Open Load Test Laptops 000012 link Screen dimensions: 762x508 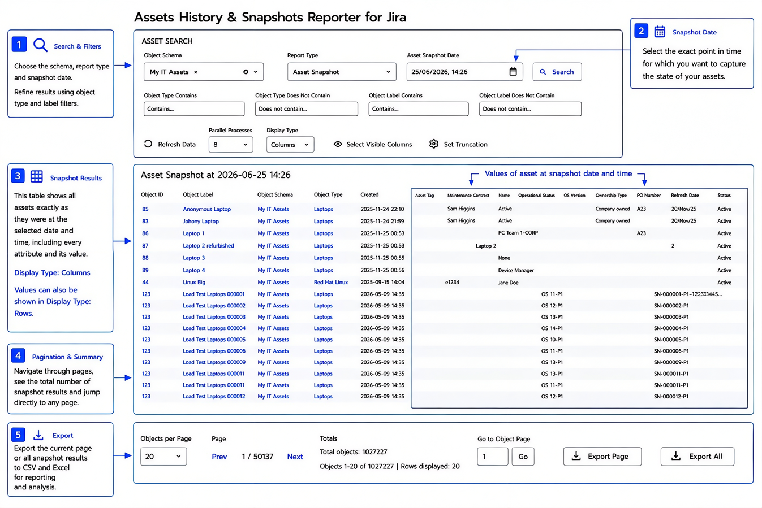point(214,397)
